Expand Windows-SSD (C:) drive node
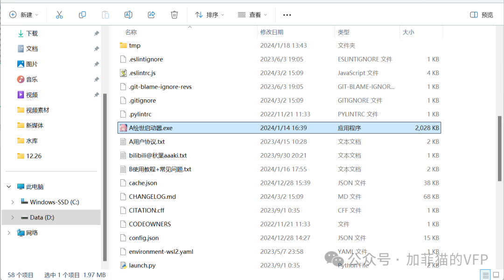504x280 pixels. pos(13,202)
